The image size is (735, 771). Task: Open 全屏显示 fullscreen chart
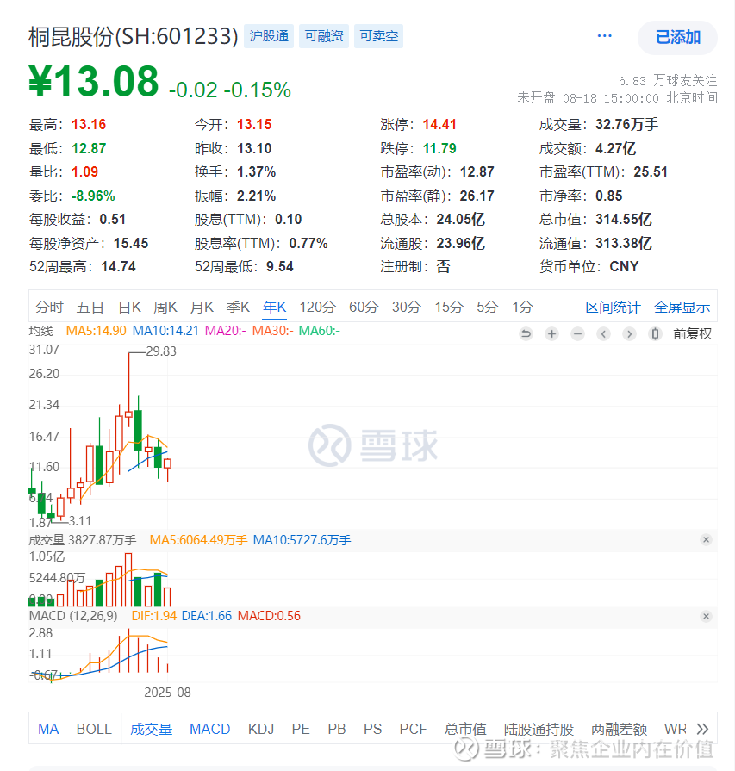click(x=682, y=308)
